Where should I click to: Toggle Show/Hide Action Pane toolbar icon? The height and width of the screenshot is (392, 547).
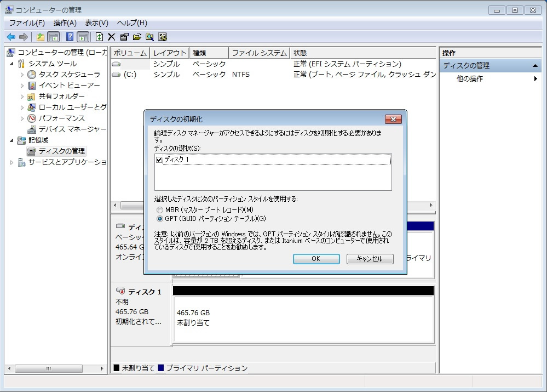click(x=83, y=37)
